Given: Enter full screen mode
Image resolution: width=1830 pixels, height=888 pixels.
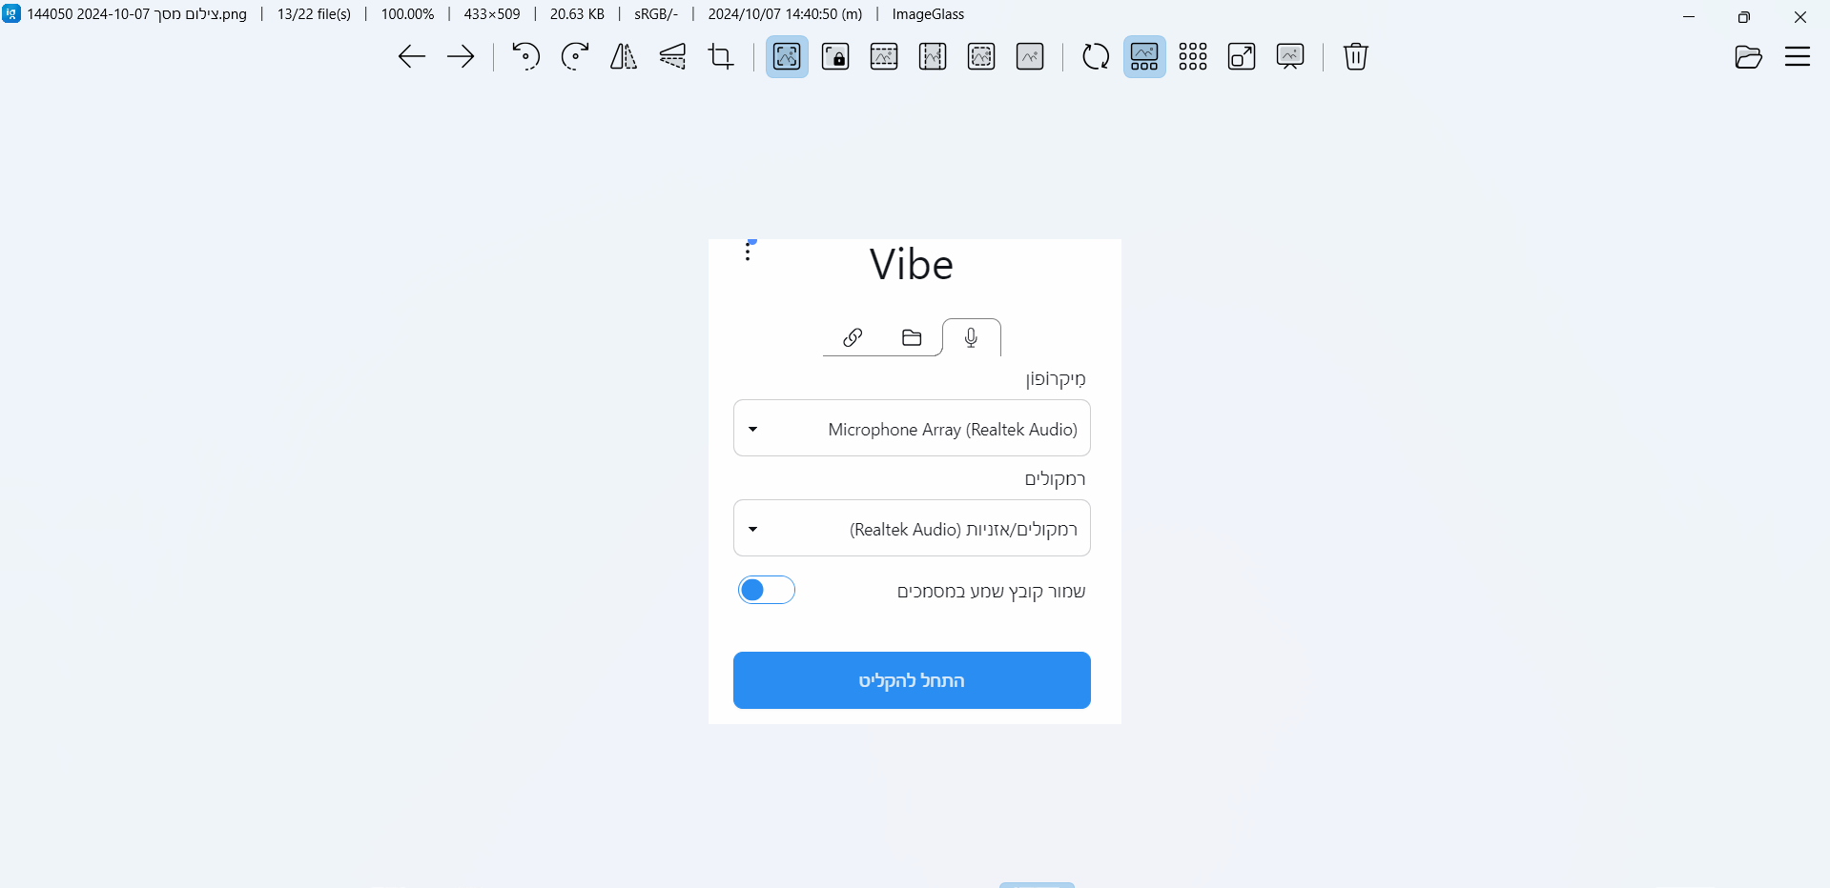Looking at the screenshot, I should pyautogui.click(x=1242, y=57).
